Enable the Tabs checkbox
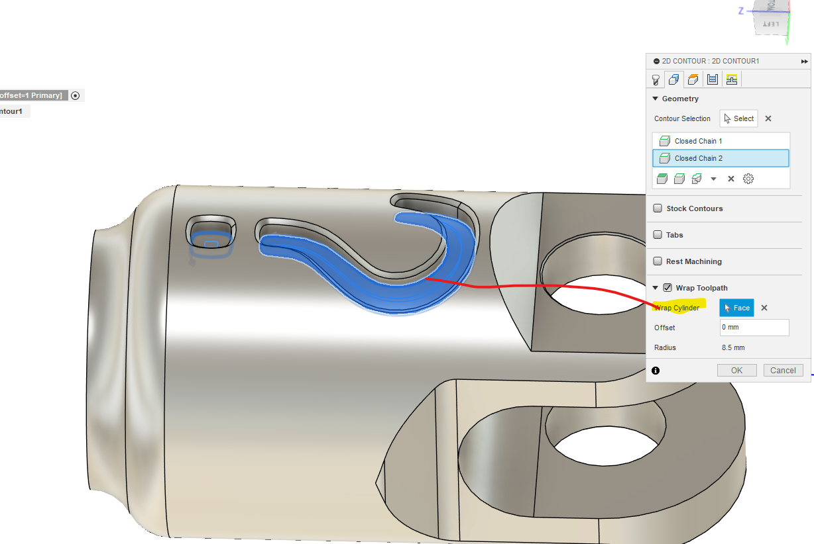 pyautogui.click(x=658, y=234)
